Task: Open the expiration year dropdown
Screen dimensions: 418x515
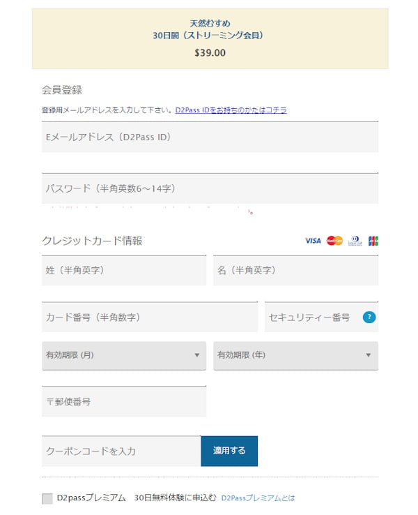Action: pyautogui.click(x=295, y=355)
